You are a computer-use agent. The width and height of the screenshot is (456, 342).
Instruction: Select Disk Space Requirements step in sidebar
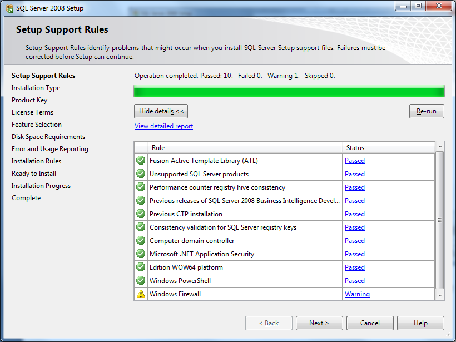(x=48, y=137)
